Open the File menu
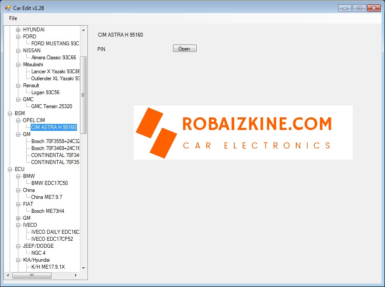Viewport: 385px width, 287px height. click(13, 18)
